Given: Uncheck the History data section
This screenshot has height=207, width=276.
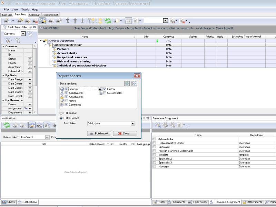Looking at the screenshot, I should click(x=105, y=89).
